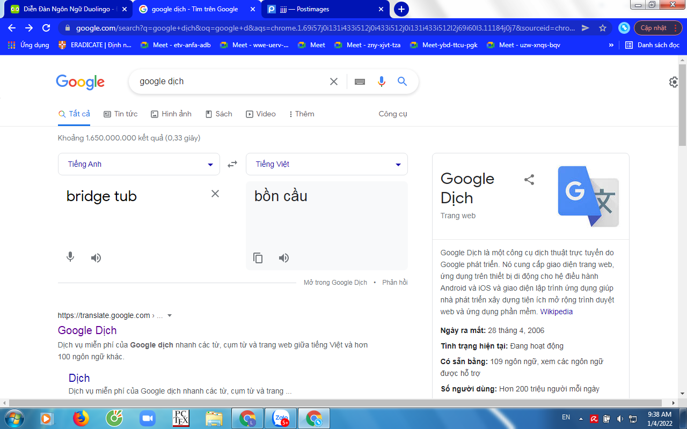Image resolution: width=687 pixels, height=429 pixels.
Task: Open the Meet-ybd-ttcu-pgk bookmark
Action: click(x=444, y=45)
